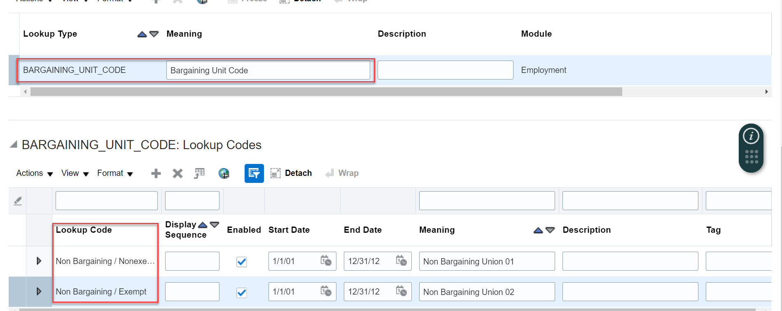Click the freeze column grid icon
Viewport: 782px width, 311px height.
pyautogui.click(x=200, y=173)
